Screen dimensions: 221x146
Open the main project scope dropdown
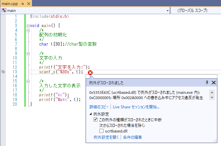[x=167, y=11]
